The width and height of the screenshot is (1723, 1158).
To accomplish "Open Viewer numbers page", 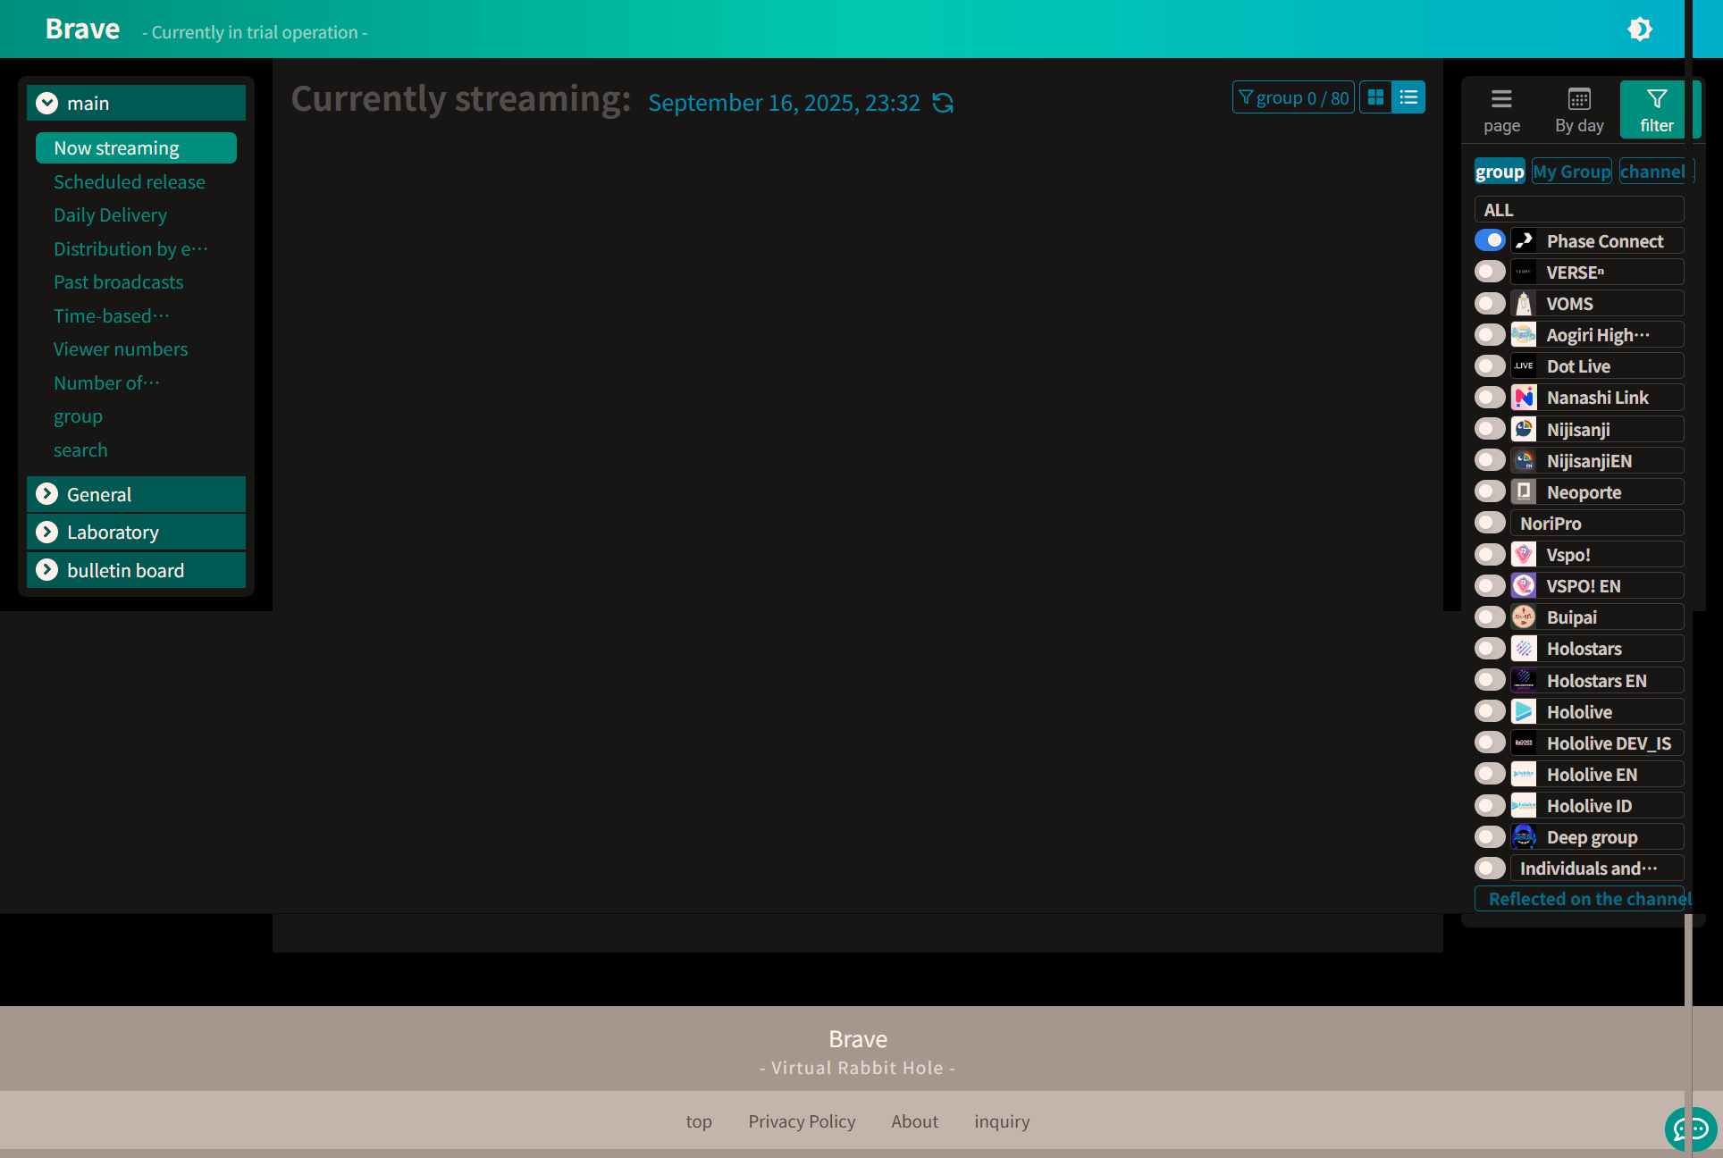I will click(x=121, y=349).
